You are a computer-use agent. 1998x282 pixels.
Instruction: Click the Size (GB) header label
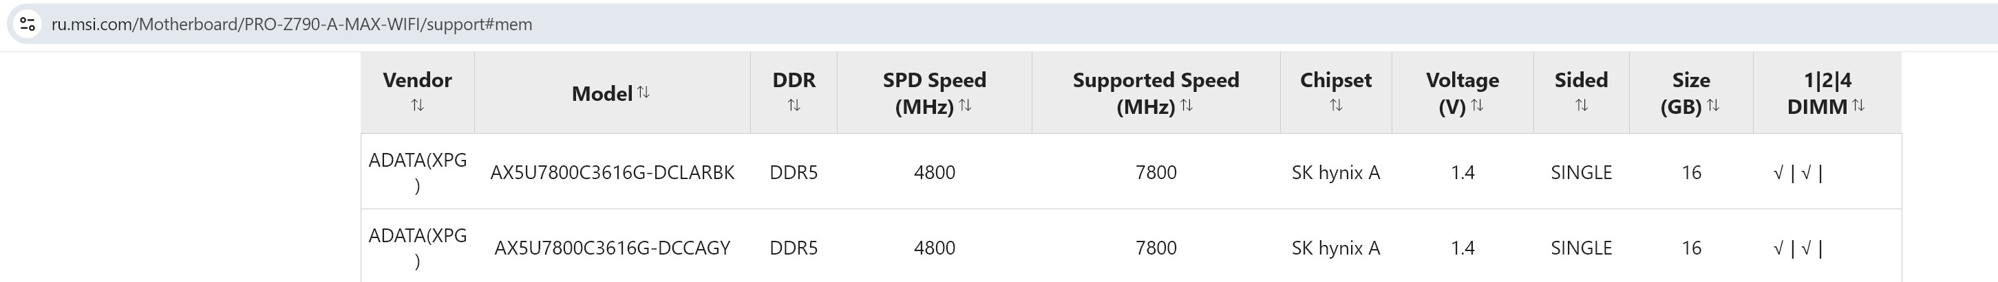[x=1691, y=80]
